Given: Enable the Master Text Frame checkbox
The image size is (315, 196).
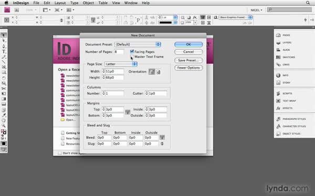Looking at the screenshot, I should tap(132, 57).
